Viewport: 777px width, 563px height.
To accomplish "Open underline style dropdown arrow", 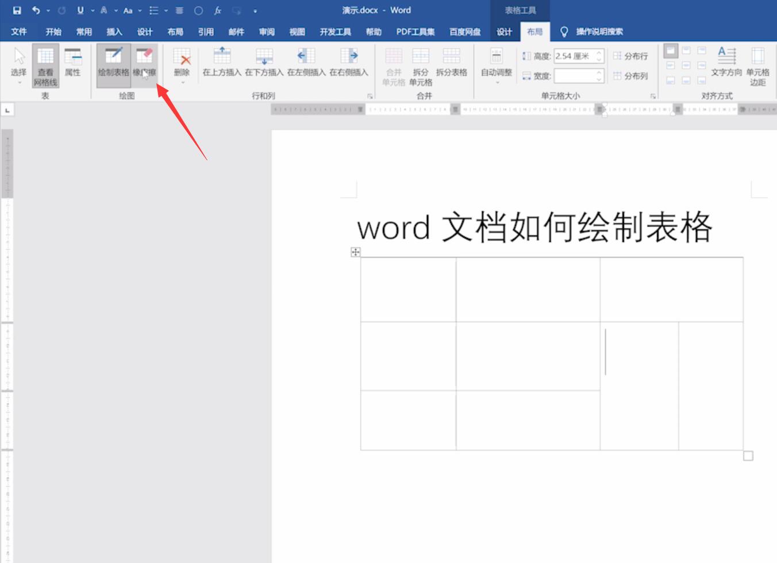I will [x=92, y=11].
